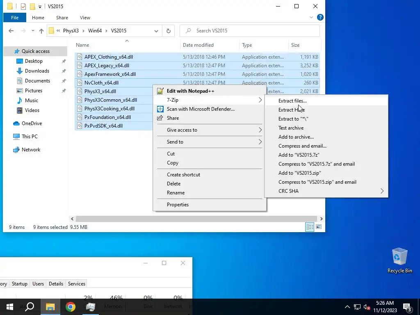
Task: Open recent locations dropdown arrow
Action: [x=33, y=31]
